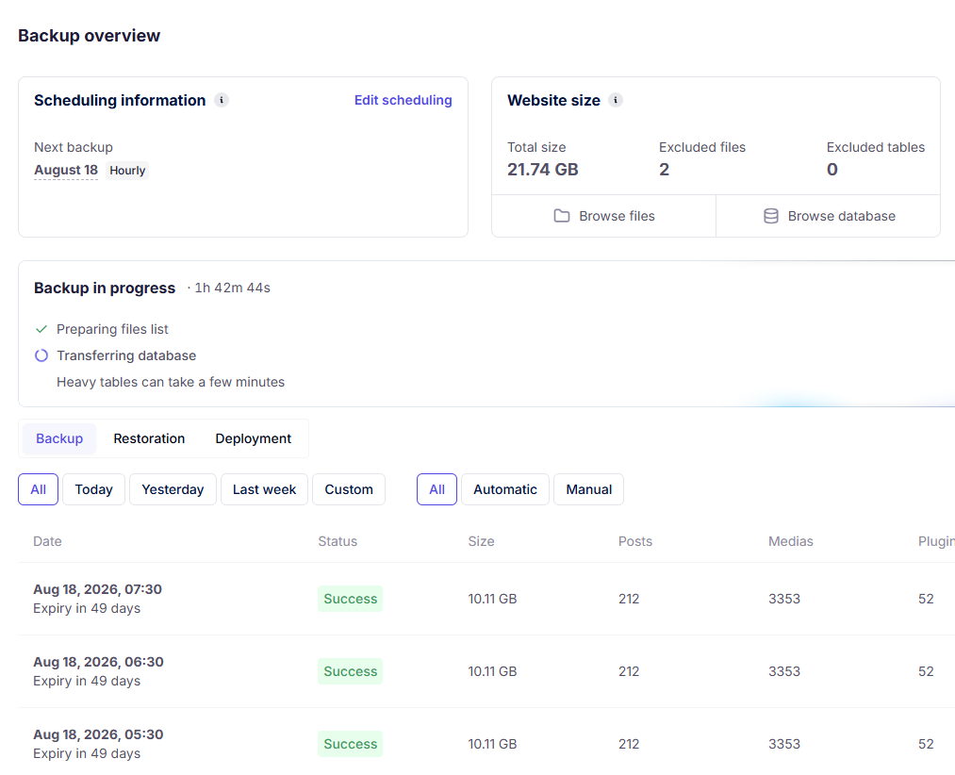This screenshot has height=775, width=955.
Task: Click the Backup in progress heading
Action: 105,288
